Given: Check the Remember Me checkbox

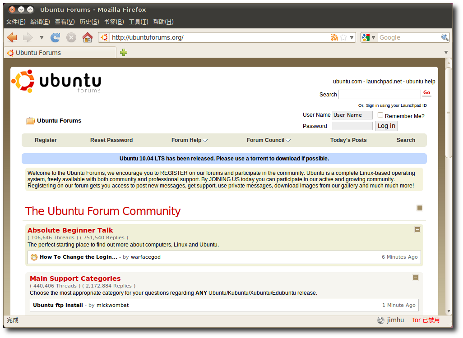Looking at the screenshot, I should point(380,115).
